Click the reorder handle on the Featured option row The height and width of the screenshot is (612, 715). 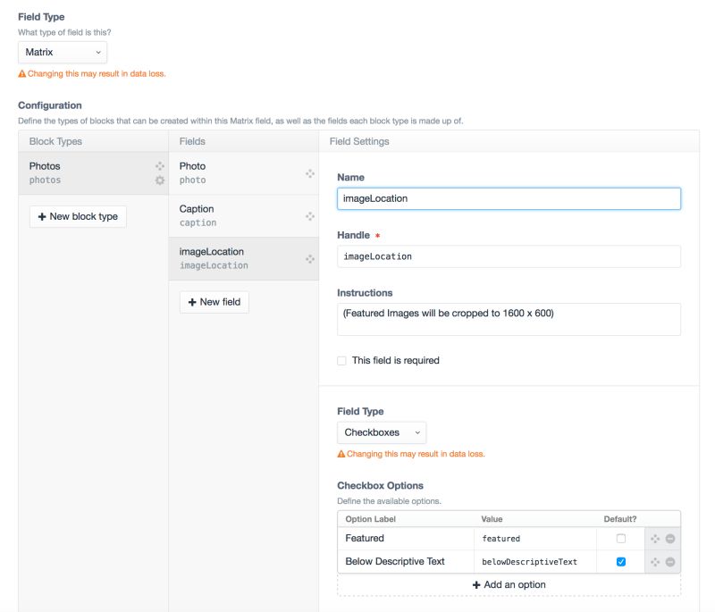tap(655, 539)
